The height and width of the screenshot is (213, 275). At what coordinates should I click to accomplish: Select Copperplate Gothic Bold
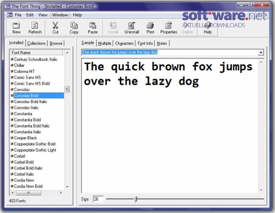pyautogui.click(x=35, y=144)
